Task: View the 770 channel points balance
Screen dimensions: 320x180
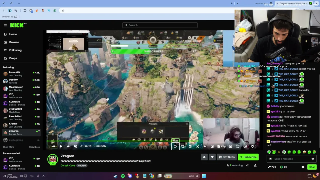Action: click(x=272, y=167)
